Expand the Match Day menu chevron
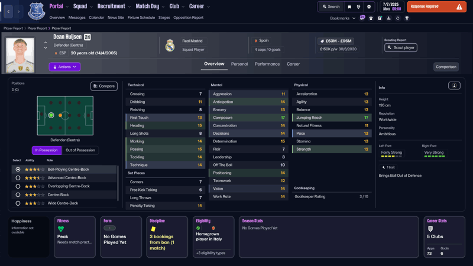This screenshot has width=473, height=266. (163, 7)
